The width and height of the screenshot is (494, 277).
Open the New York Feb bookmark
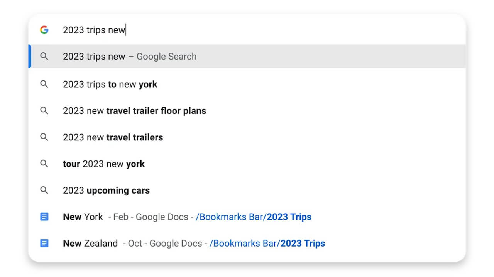point(83,217)
